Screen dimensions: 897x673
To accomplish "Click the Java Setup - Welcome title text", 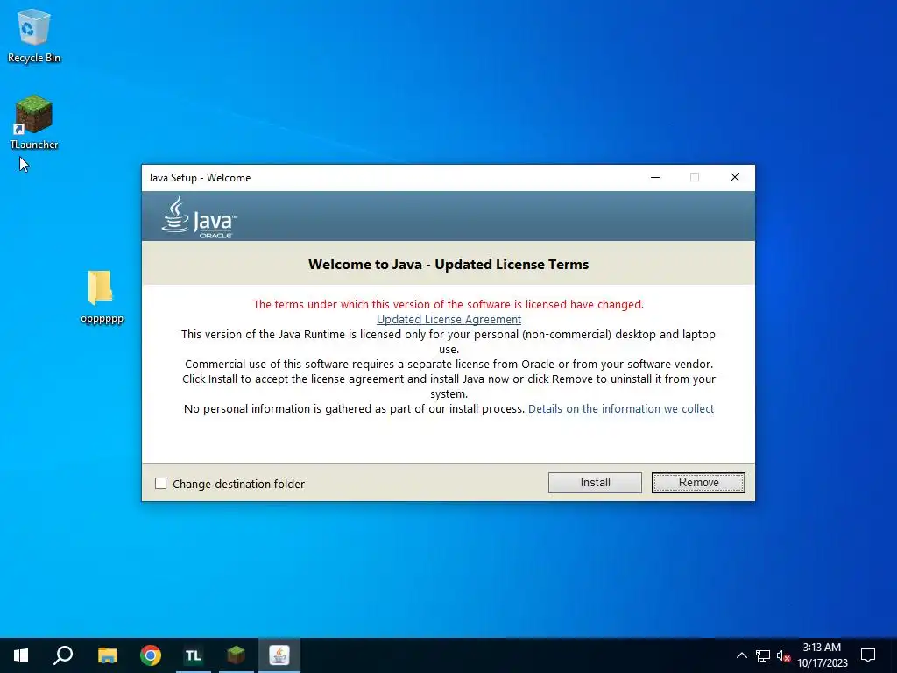I will pos(200,177).
